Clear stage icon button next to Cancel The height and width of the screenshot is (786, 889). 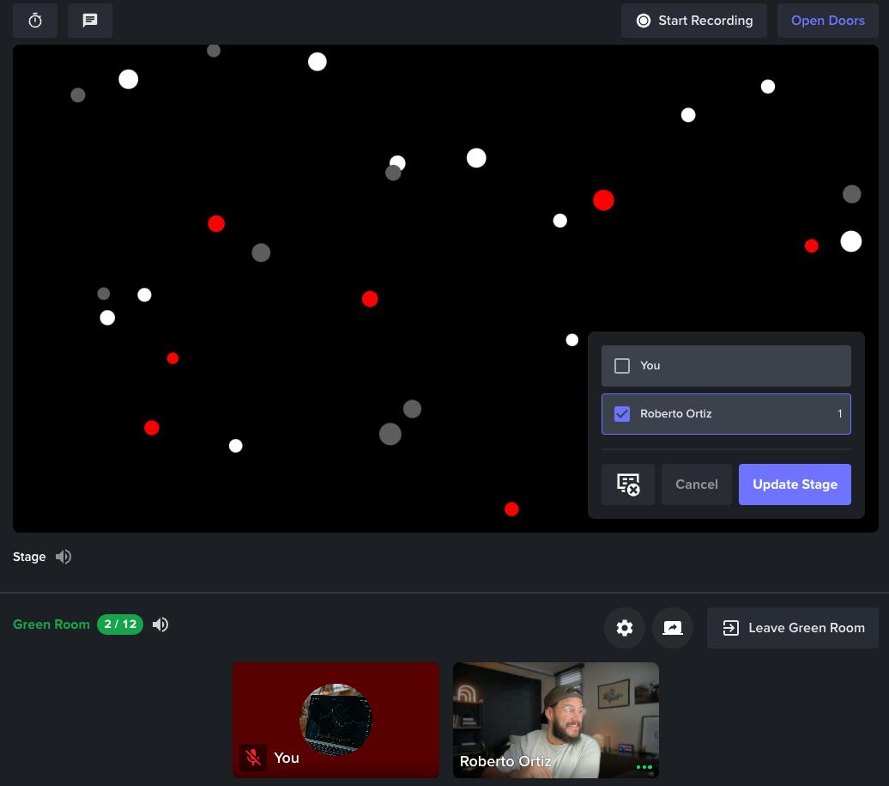[628, 484]
